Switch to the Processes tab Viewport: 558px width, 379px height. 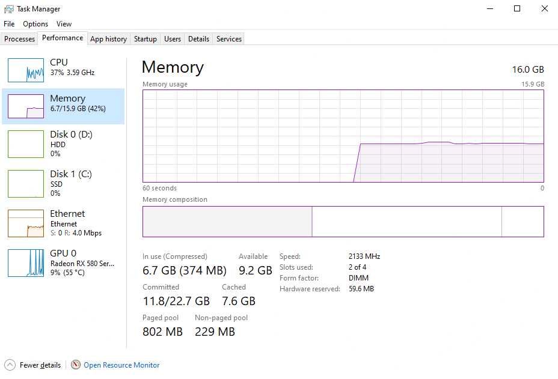[x=20, y=39]
